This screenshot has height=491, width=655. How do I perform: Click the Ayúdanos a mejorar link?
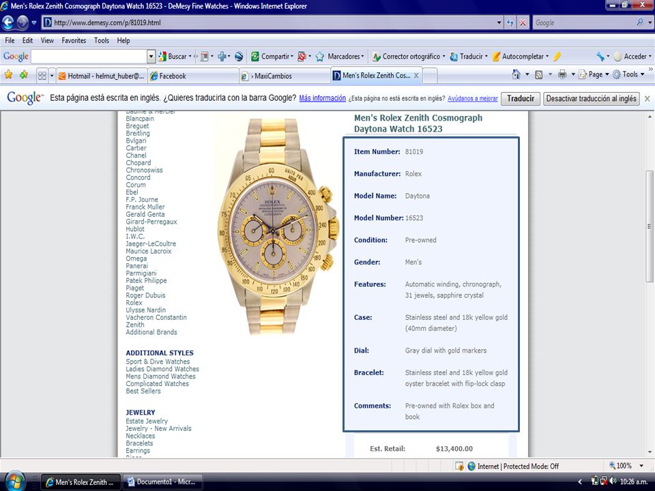point(473,98)
